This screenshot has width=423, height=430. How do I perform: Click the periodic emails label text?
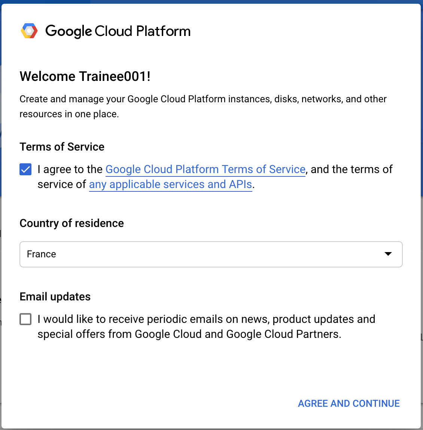206,327
